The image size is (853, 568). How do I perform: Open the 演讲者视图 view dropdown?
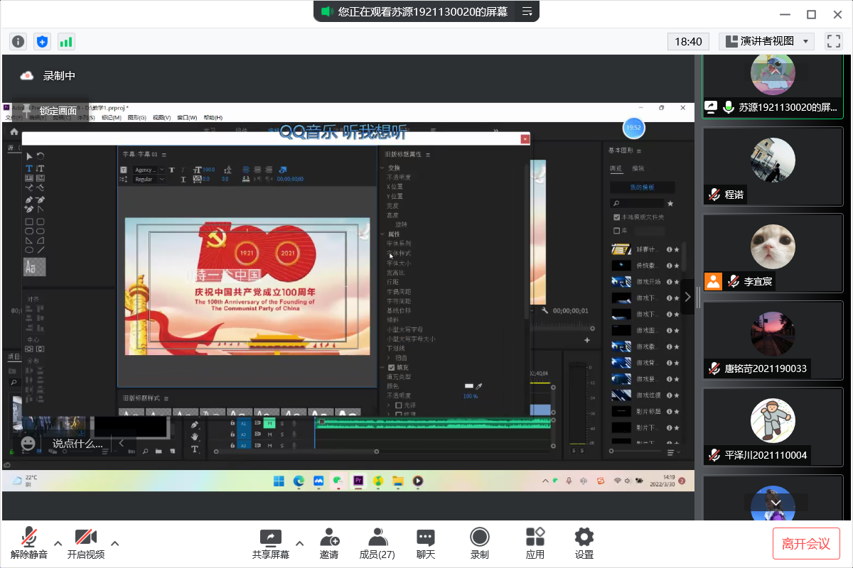[766, 41]
